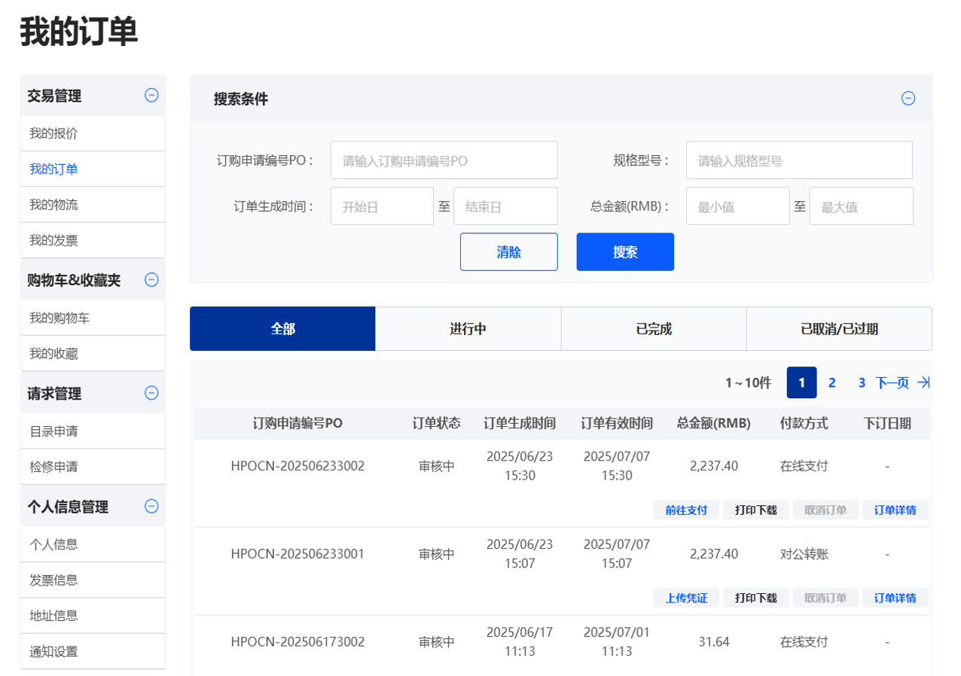
Task: Collapse the 购物车&收藏夹 sidebar section
Action: click(x=151, y=280)
